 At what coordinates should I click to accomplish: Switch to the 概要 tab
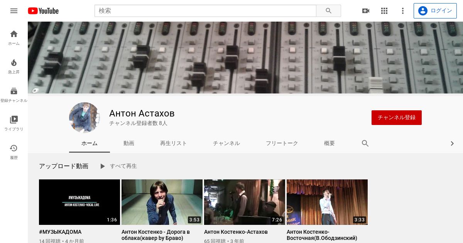pyautogui.click(x=330, y=143)
